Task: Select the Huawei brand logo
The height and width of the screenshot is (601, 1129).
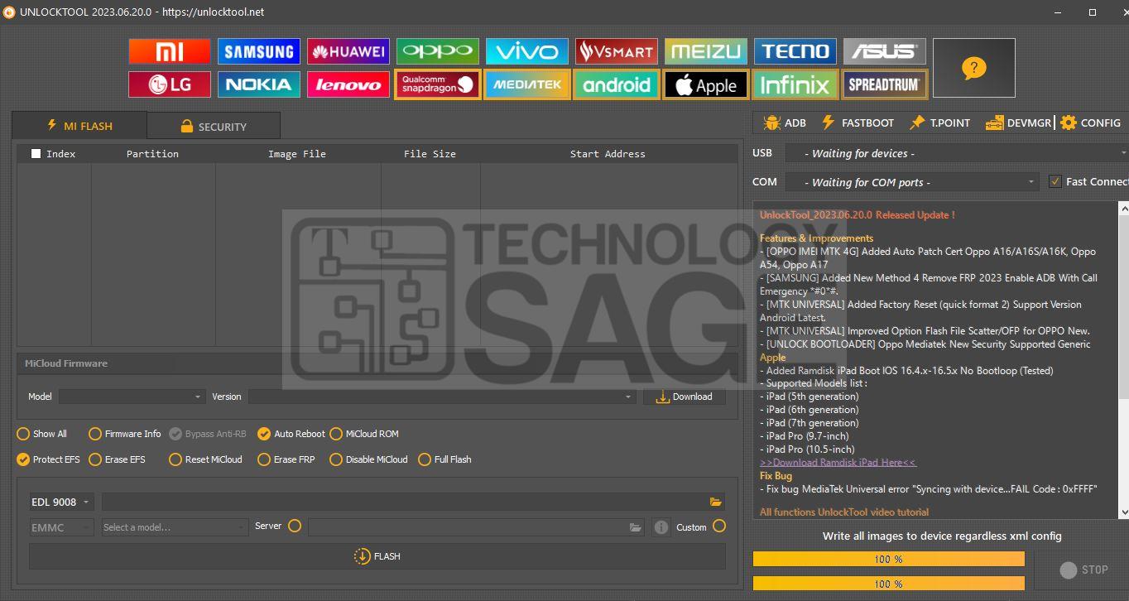Action: point(348,51)
